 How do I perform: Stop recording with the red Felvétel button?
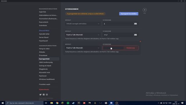coord(130,48)
